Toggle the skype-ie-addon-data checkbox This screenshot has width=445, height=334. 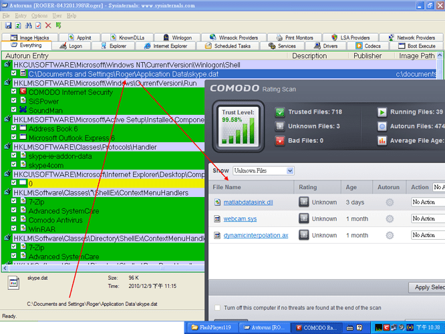(13, 155)
